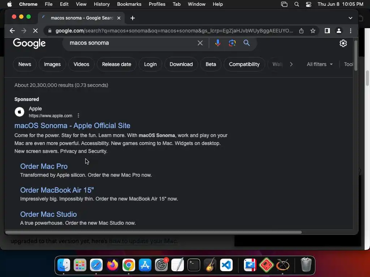Open Chrome three-dot menu
Viewport: 370px width, 277px height.
click(x=350, y=31)
